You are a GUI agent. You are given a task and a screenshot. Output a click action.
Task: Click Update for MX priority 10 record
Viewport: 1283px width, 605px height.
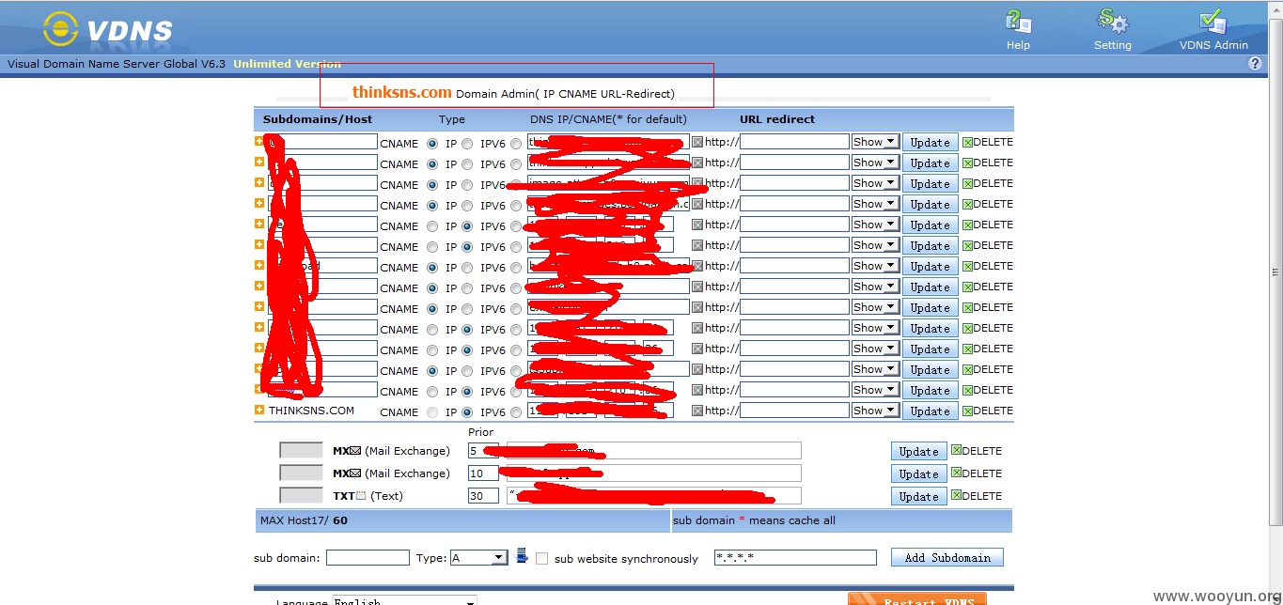pyautogui.click(x=918, y=473)
